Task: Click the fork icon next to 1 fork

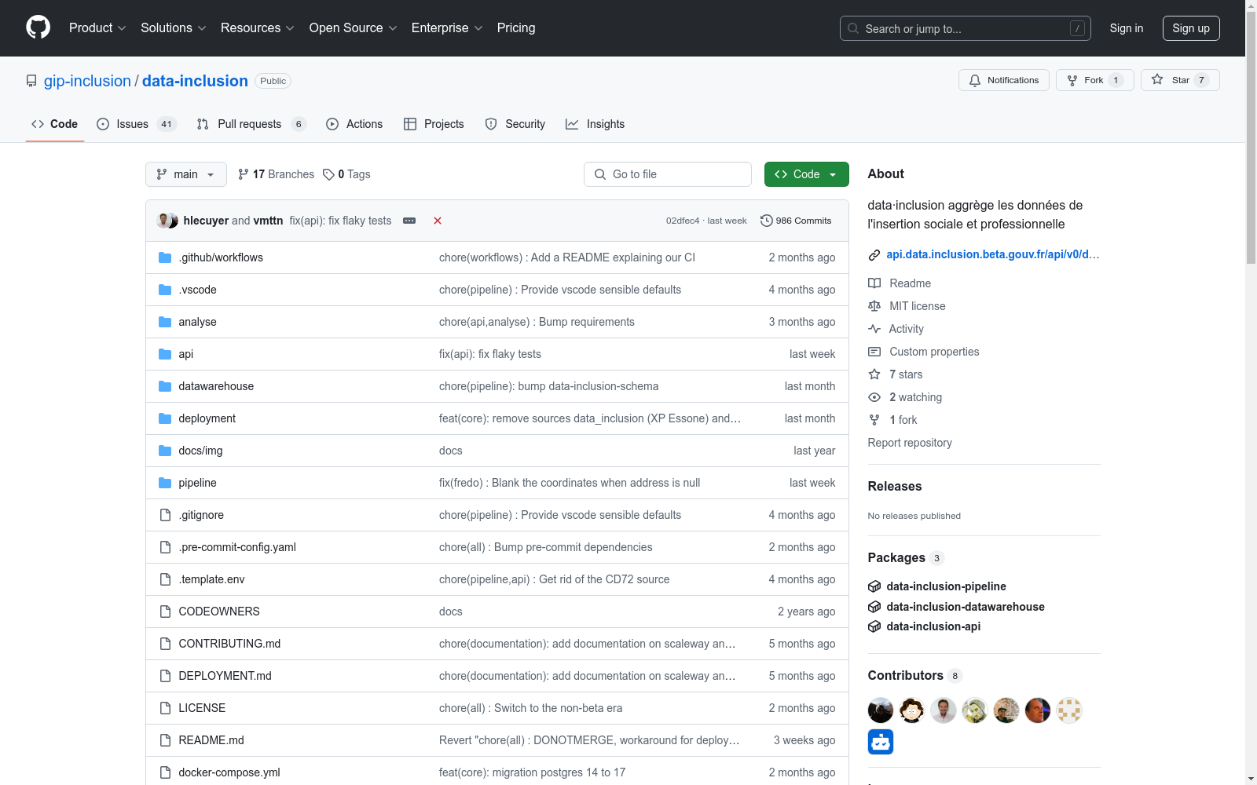Action: point(874,420)
